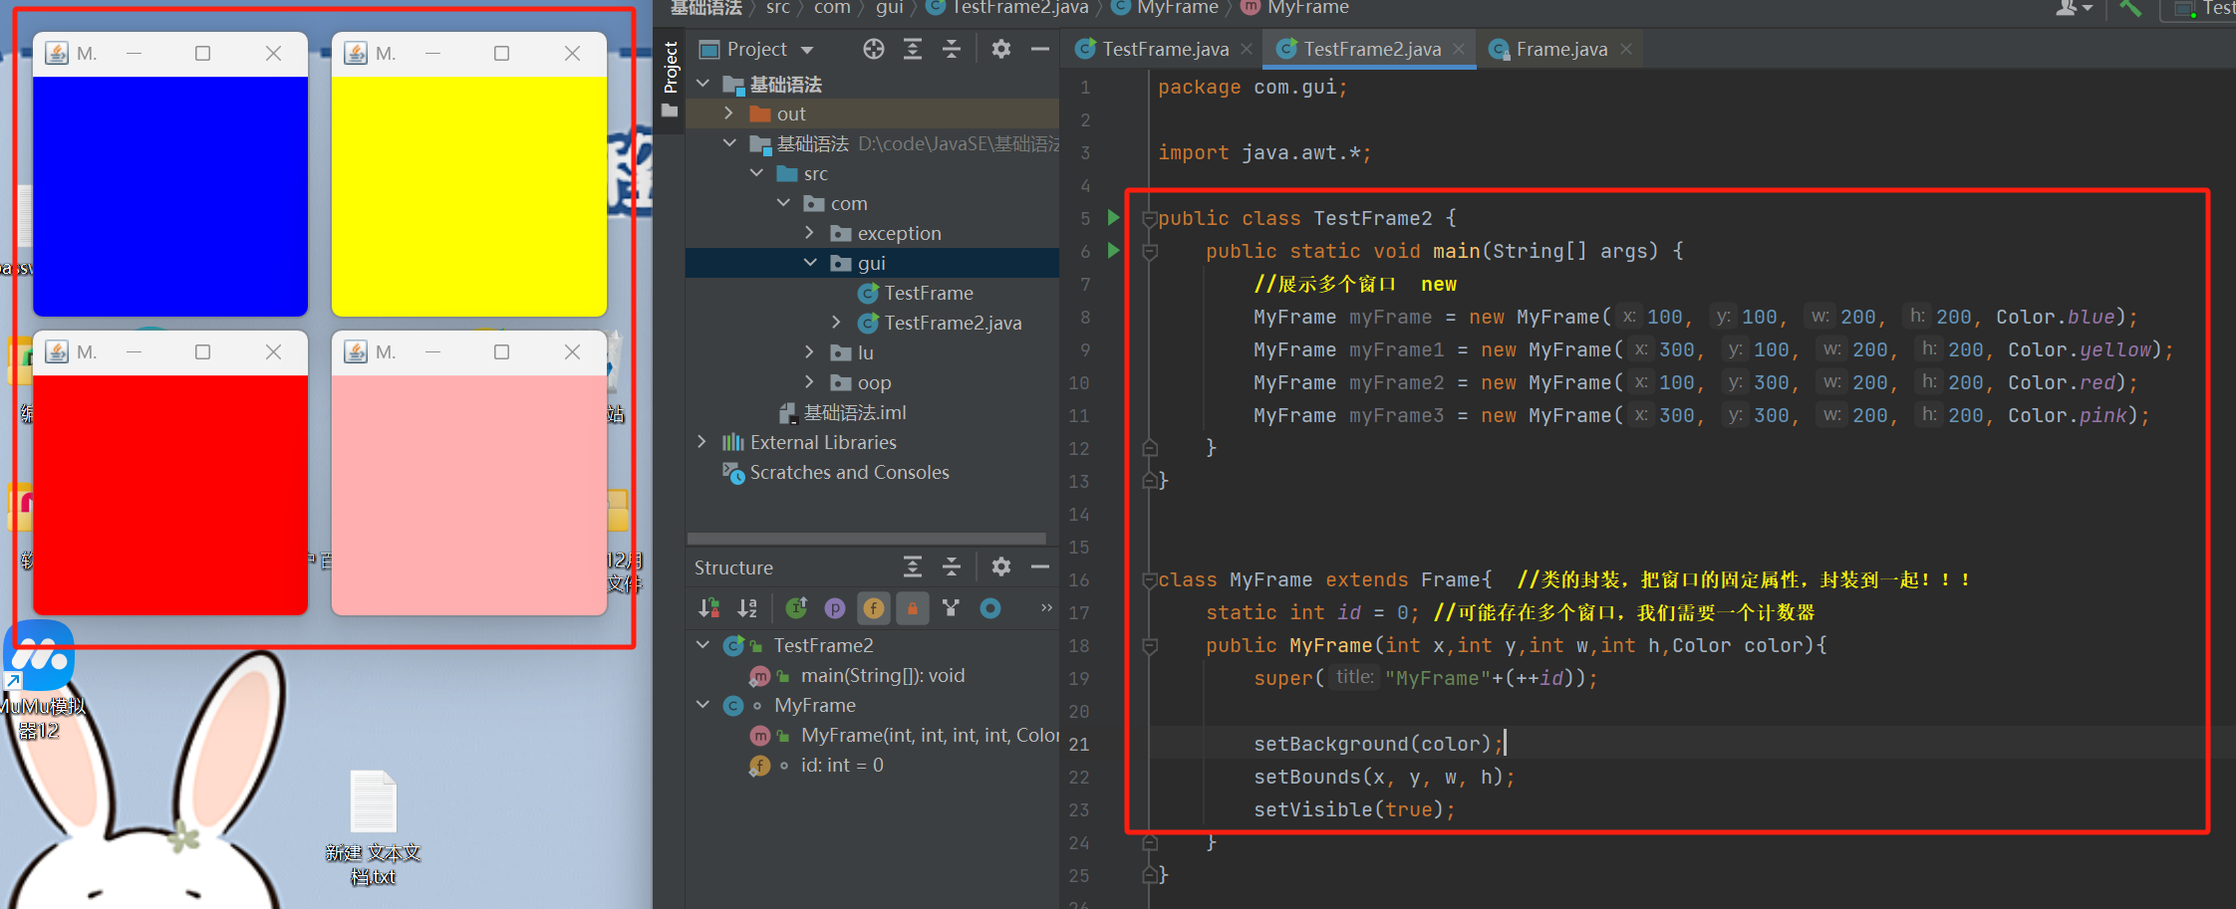The width and height of the screenshot is (2236, 909).
Task: Place cursor on setBounds(x, y, w, h) line
Action: click(1383, 777)
